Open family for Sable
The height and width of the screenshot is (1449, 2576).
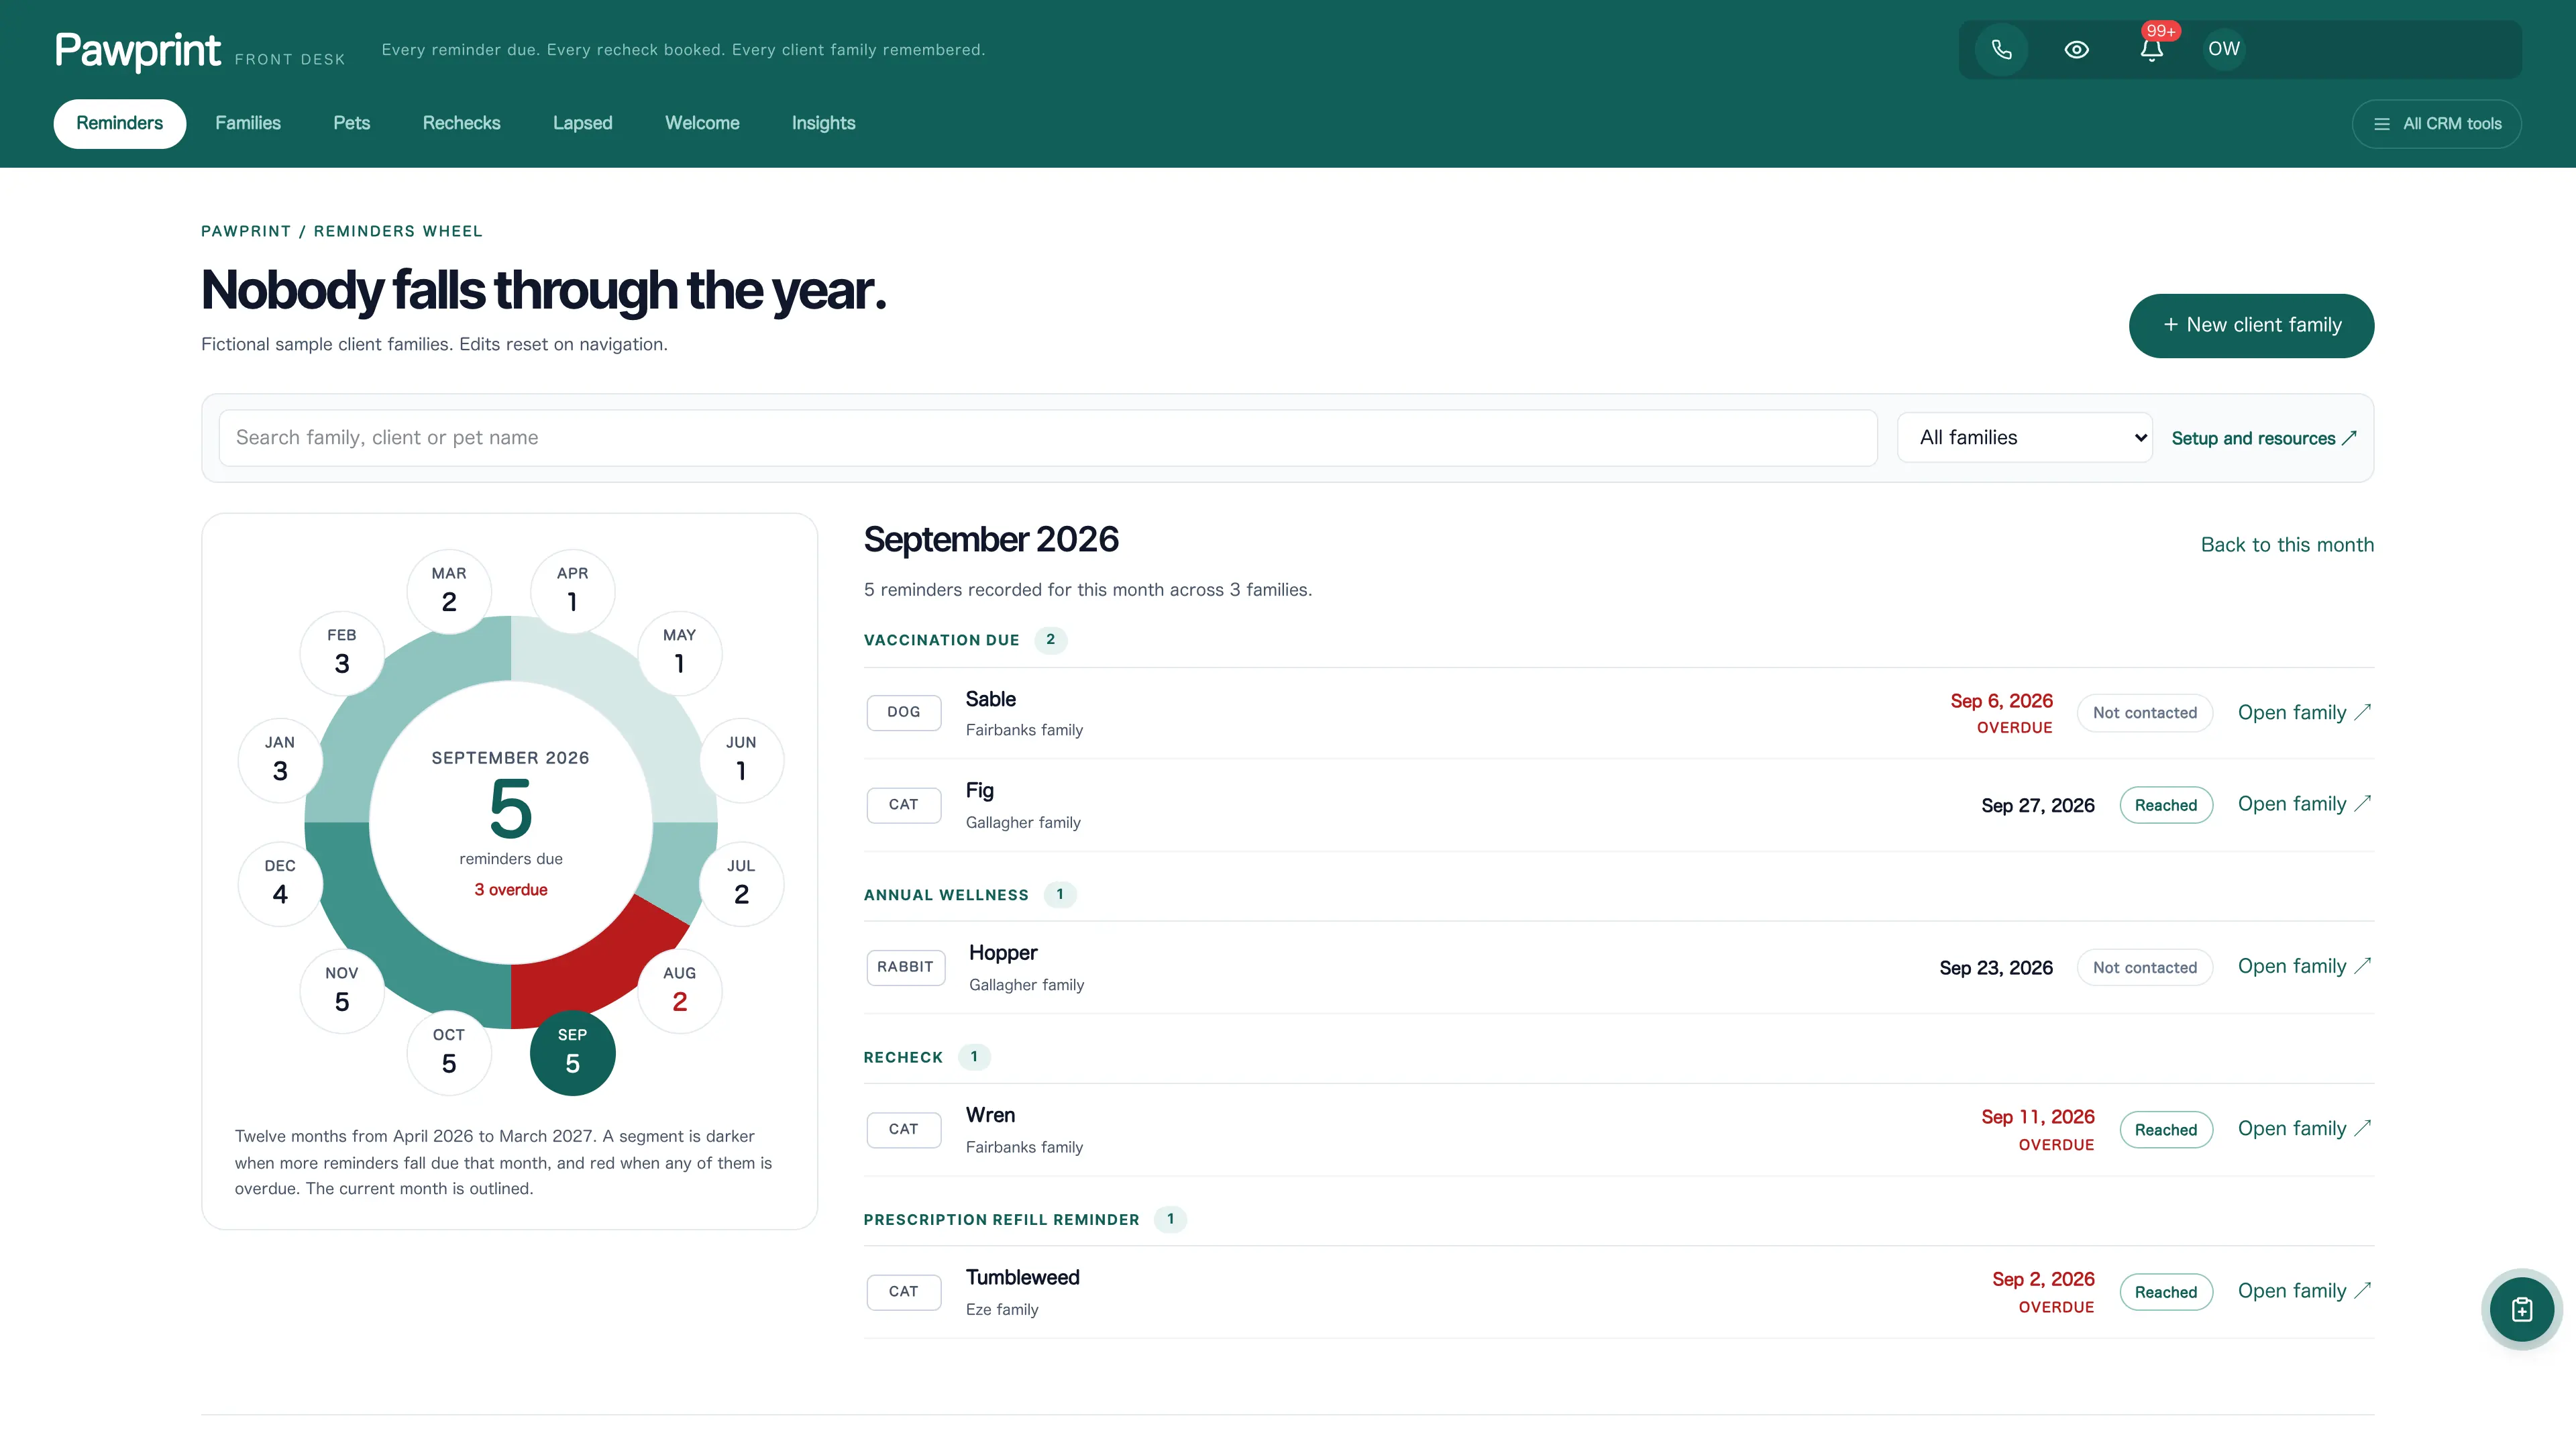(2304, 713)
